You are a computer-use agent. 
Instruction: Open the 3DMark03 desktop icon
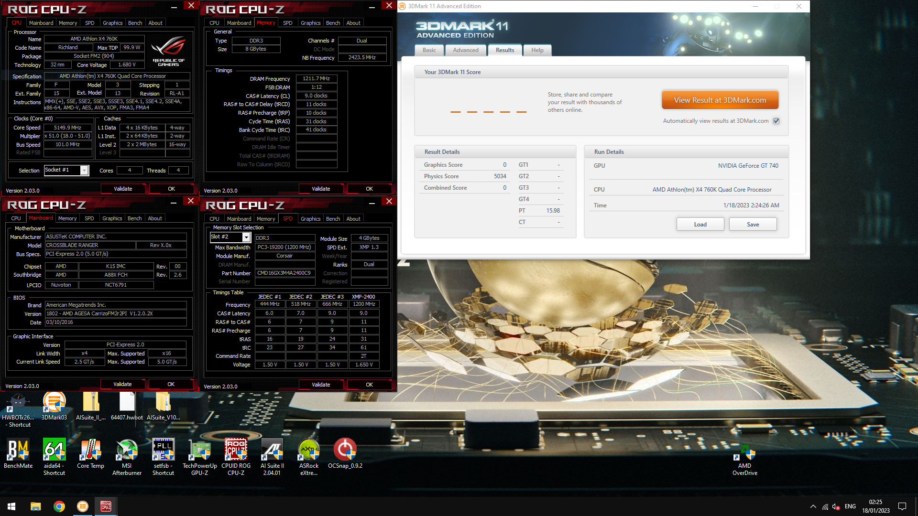54,407
